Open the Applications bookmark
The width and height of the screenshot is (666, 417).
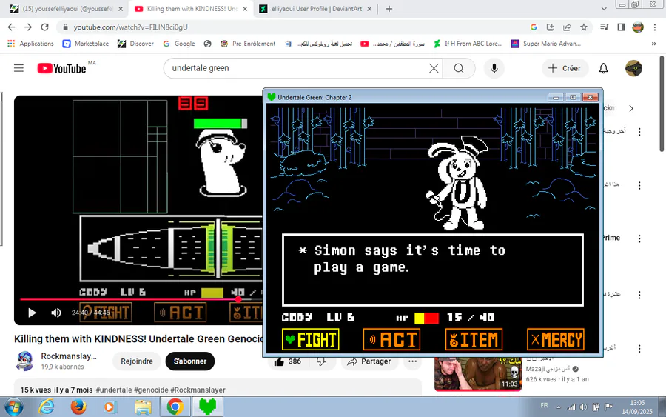(x=30, y=44)
